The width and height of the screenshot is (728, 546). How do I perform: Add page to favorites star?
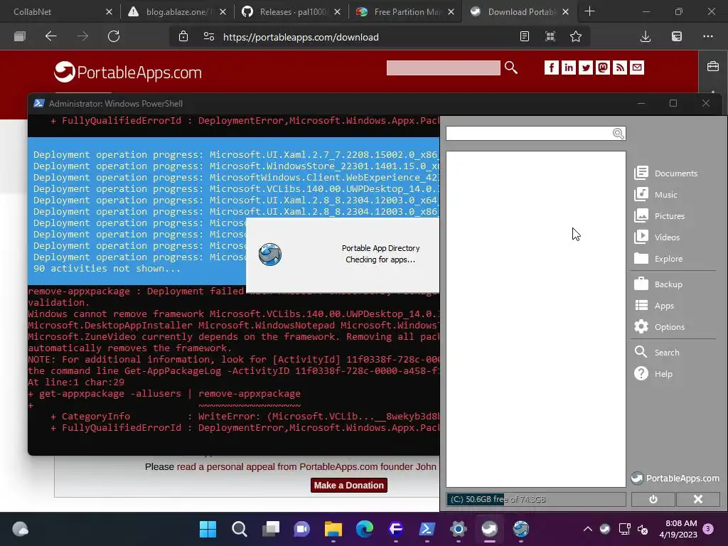[576, 37]
